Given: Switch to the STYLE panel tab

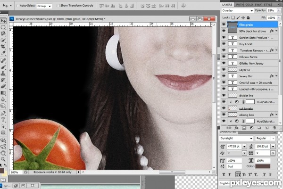Looking at the screenshot, I should 268,5.
